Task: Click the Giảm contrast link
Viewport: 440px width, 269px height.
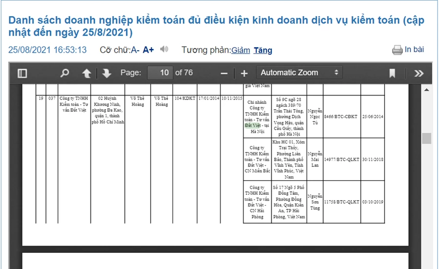Action: pos(241,50)
